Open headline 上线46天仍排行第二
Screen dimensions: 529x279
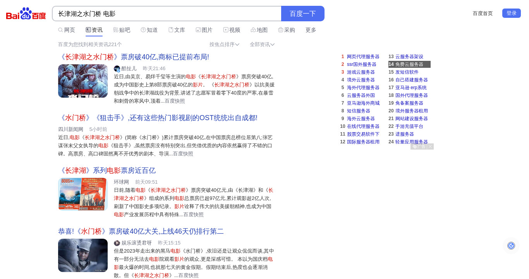coord(141,231)
